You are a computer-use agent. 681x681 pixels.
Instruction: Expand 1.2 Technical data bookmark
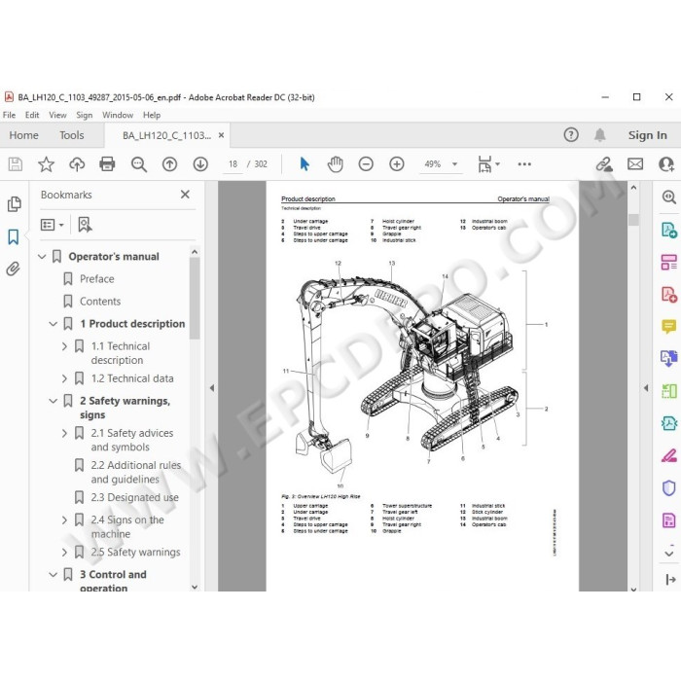[65, 378]
